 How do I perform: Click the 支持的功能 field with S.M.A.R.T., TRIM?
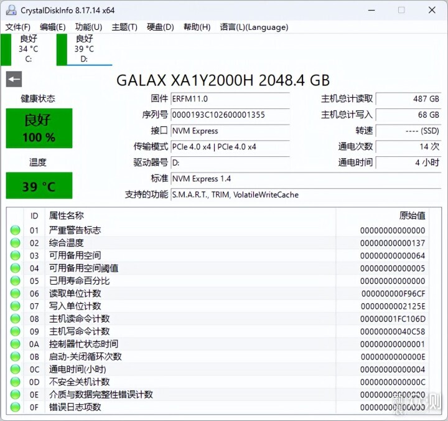point(306,195)
